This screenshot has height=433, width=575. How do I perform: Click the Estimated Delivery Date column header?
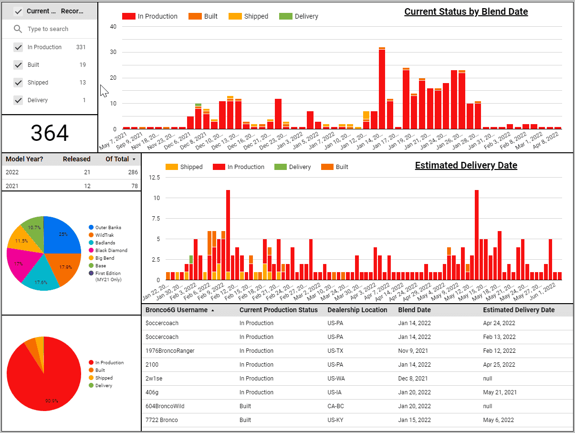[519, 310]
